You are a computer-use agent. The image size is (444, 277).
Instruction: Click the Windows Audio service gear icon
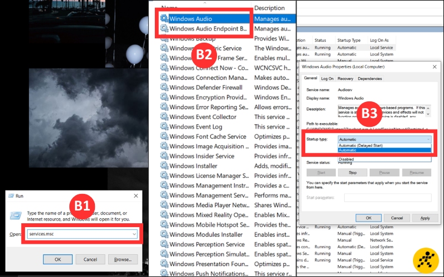(x=164, y=19)
